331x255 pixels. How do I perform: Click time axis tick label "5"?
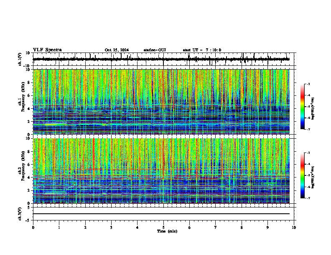tap(163, 227)
